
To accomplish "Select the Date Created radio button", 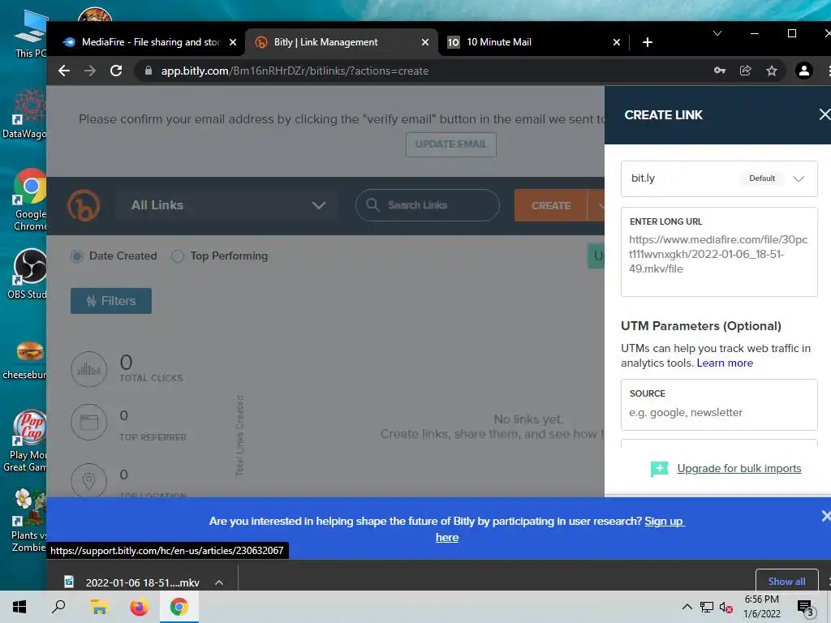I will pyautogui.click(x=77, y=256).
